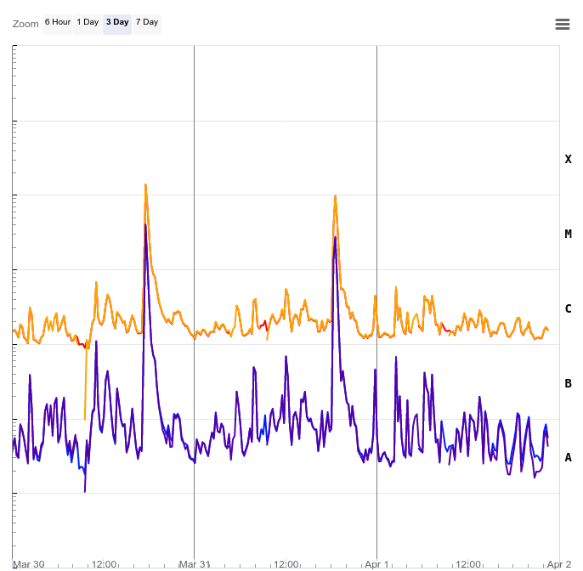583x571 pixels.
Task: Click the A class label
Action: pos(568,457)
